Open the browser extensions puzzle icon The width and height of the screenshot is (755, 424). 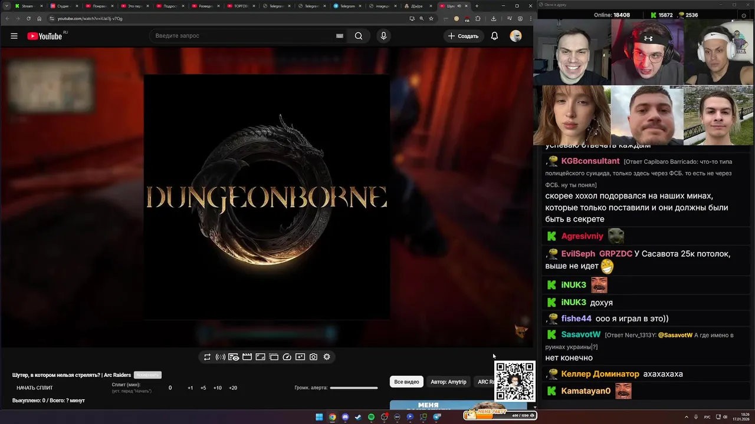[x=478, y=18]
